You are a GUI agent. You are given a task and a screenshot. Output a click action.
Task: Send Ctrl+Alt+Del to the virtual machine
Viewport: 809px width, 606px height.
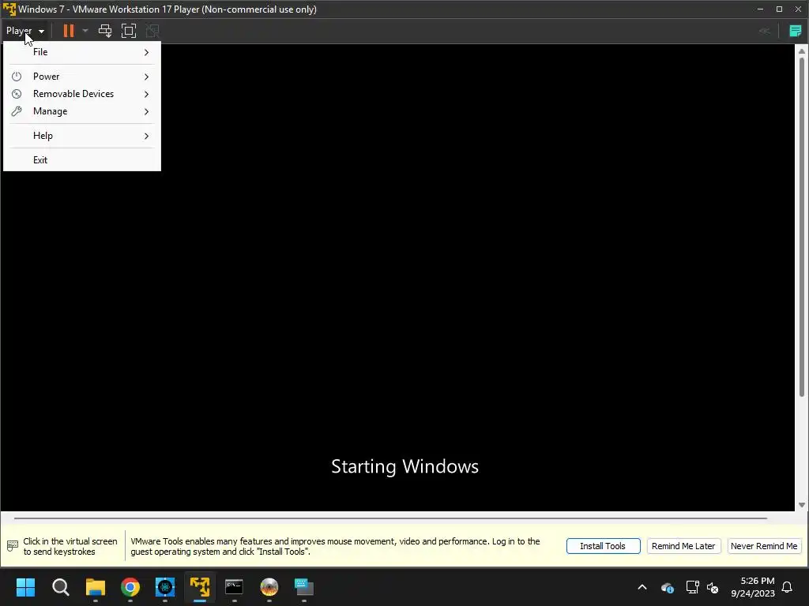[x=105, y=31]
